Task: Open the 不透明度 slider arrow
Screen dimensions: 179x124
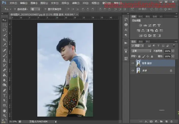Action: click(173, 51)
